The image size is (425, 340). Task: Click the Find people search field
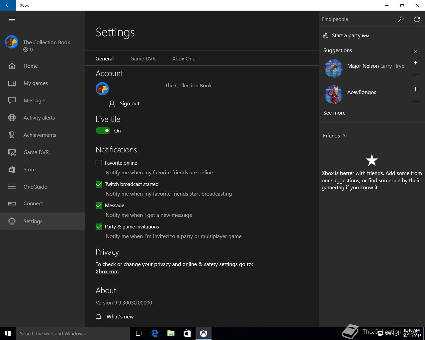pyautogui.click(x=358, y=19)
